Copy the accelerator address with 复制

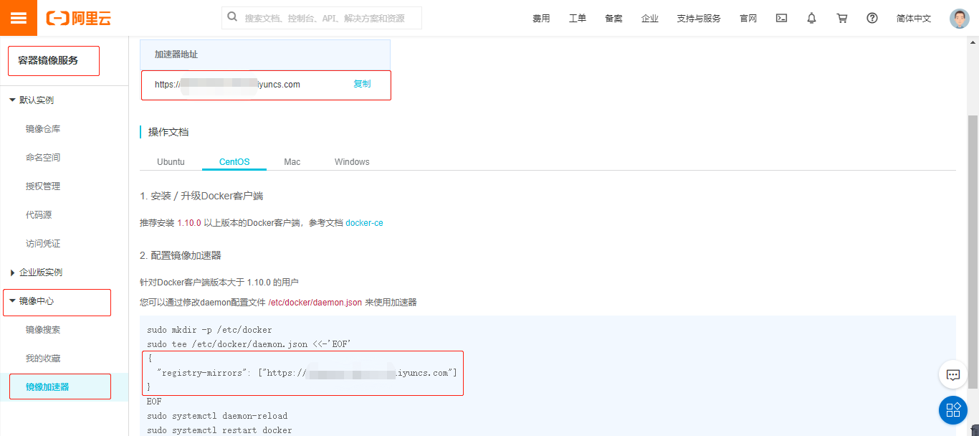tap(362, 84)
